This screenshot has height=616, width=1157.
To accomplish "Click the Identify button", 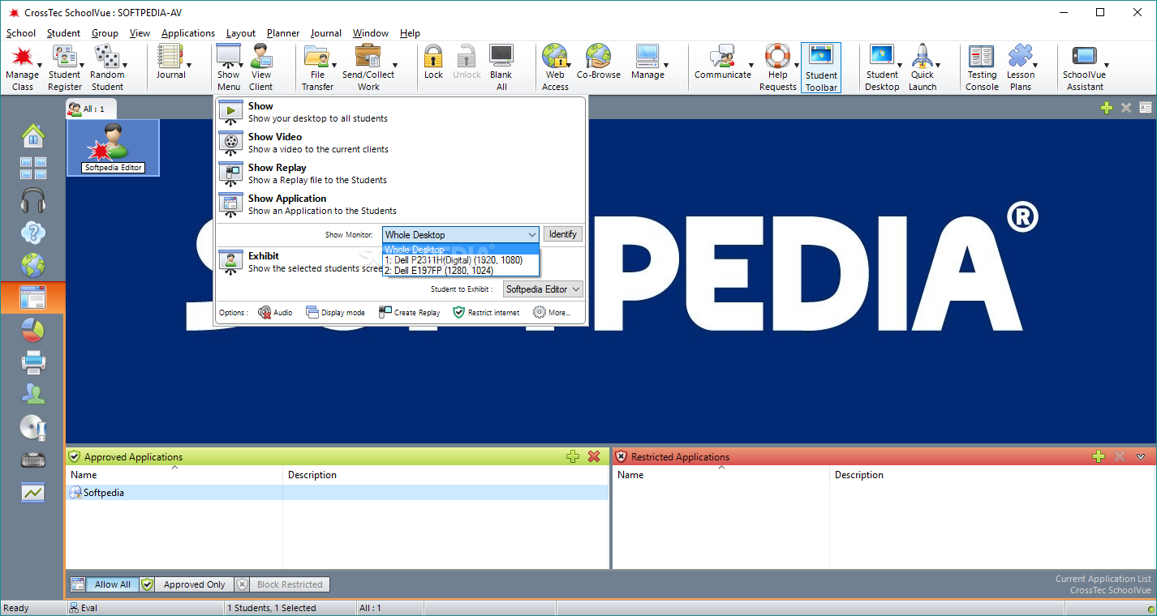I will (563, 235).
